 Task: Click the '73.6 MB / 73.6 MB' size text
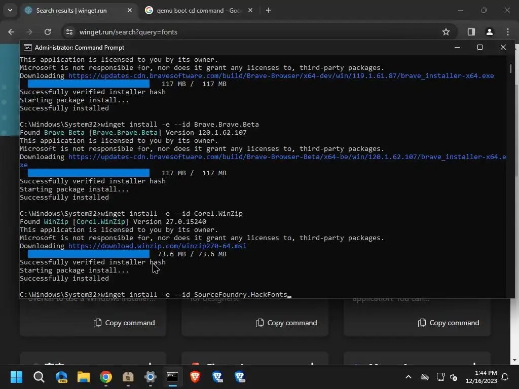192,254
